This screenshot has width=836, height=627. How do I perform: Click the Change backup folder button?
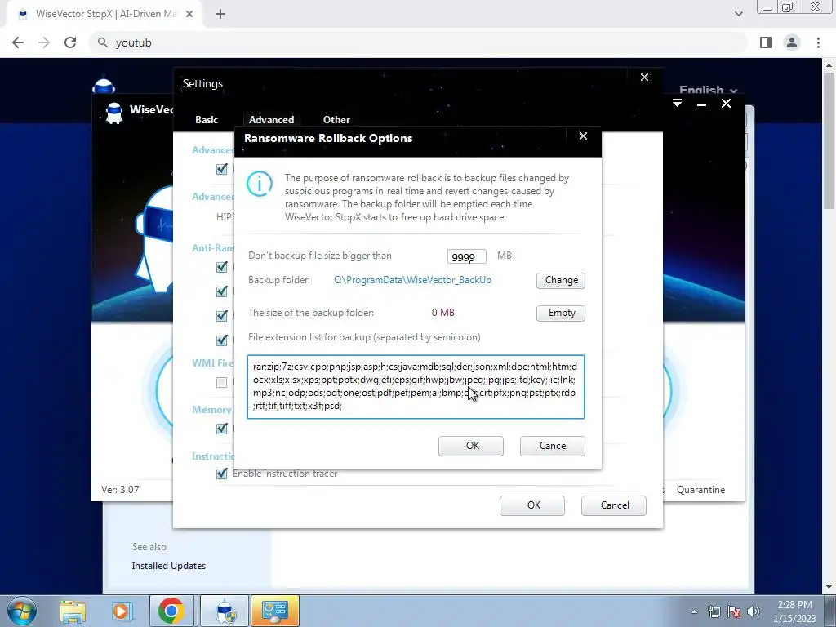pyautogui.click(x=561, y=281)
